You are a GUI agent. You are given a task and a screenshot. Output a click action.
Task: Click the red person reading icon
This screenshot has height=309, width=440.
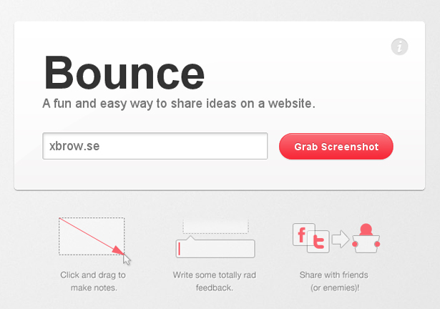pyautogui.click(x=366, y=238)
